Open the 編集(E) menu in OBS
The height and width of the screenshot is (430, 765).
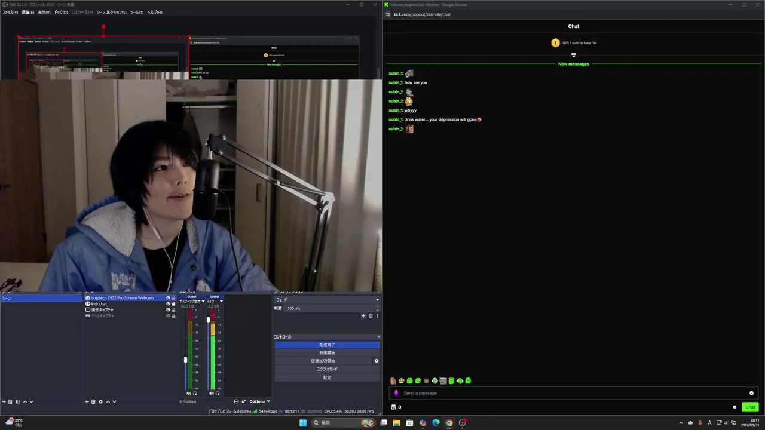(x=27, y=13)
